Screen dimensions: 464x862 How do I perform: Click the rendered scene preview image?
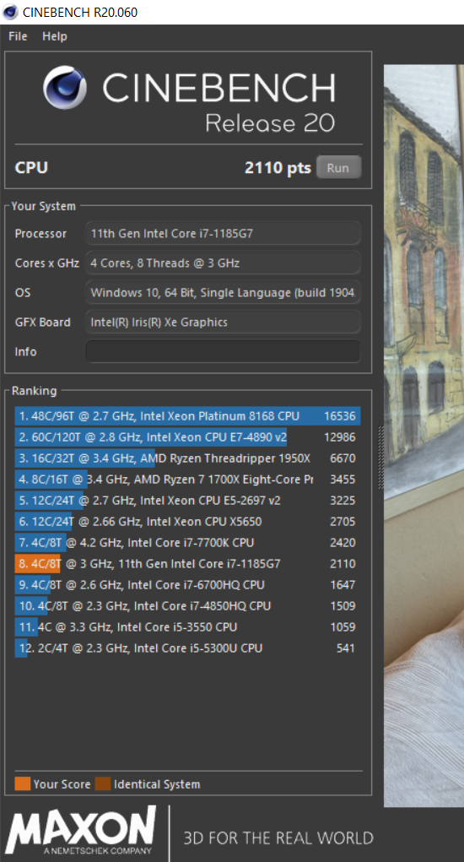pos(424,436)
